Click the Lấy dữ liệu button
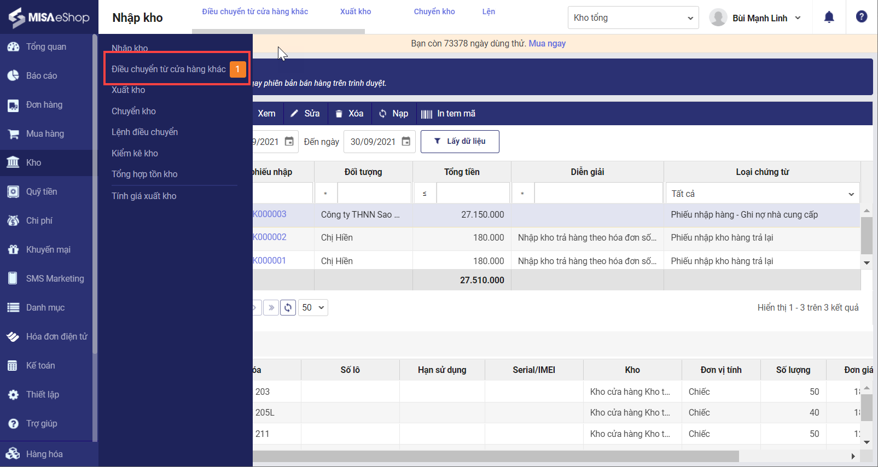878x467 pixels. tap(460, 142)
